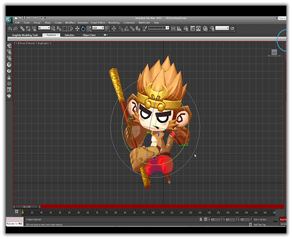Click the Redo arrow in main toolbar
The height and width of the screenshot is (239, 292).
click(16, 29)
